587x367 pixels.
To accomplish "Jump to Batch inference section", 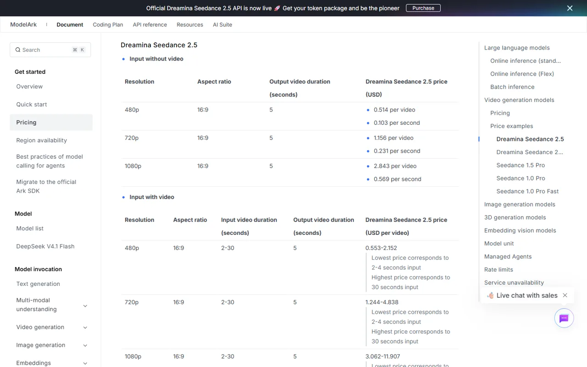I will (512, 87).
